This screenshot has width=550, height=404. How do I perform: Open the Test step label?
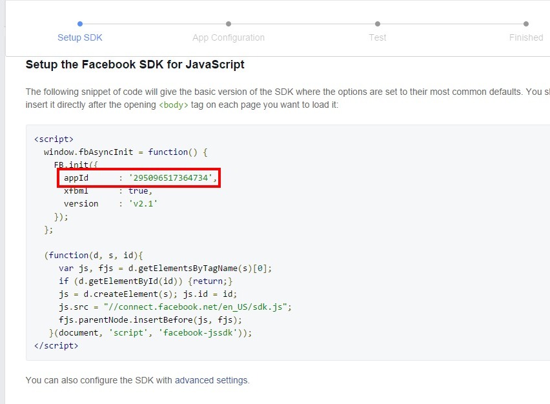[377, 37]
